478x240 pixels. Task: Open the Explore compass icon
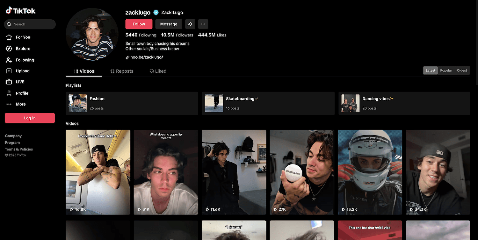9,49
